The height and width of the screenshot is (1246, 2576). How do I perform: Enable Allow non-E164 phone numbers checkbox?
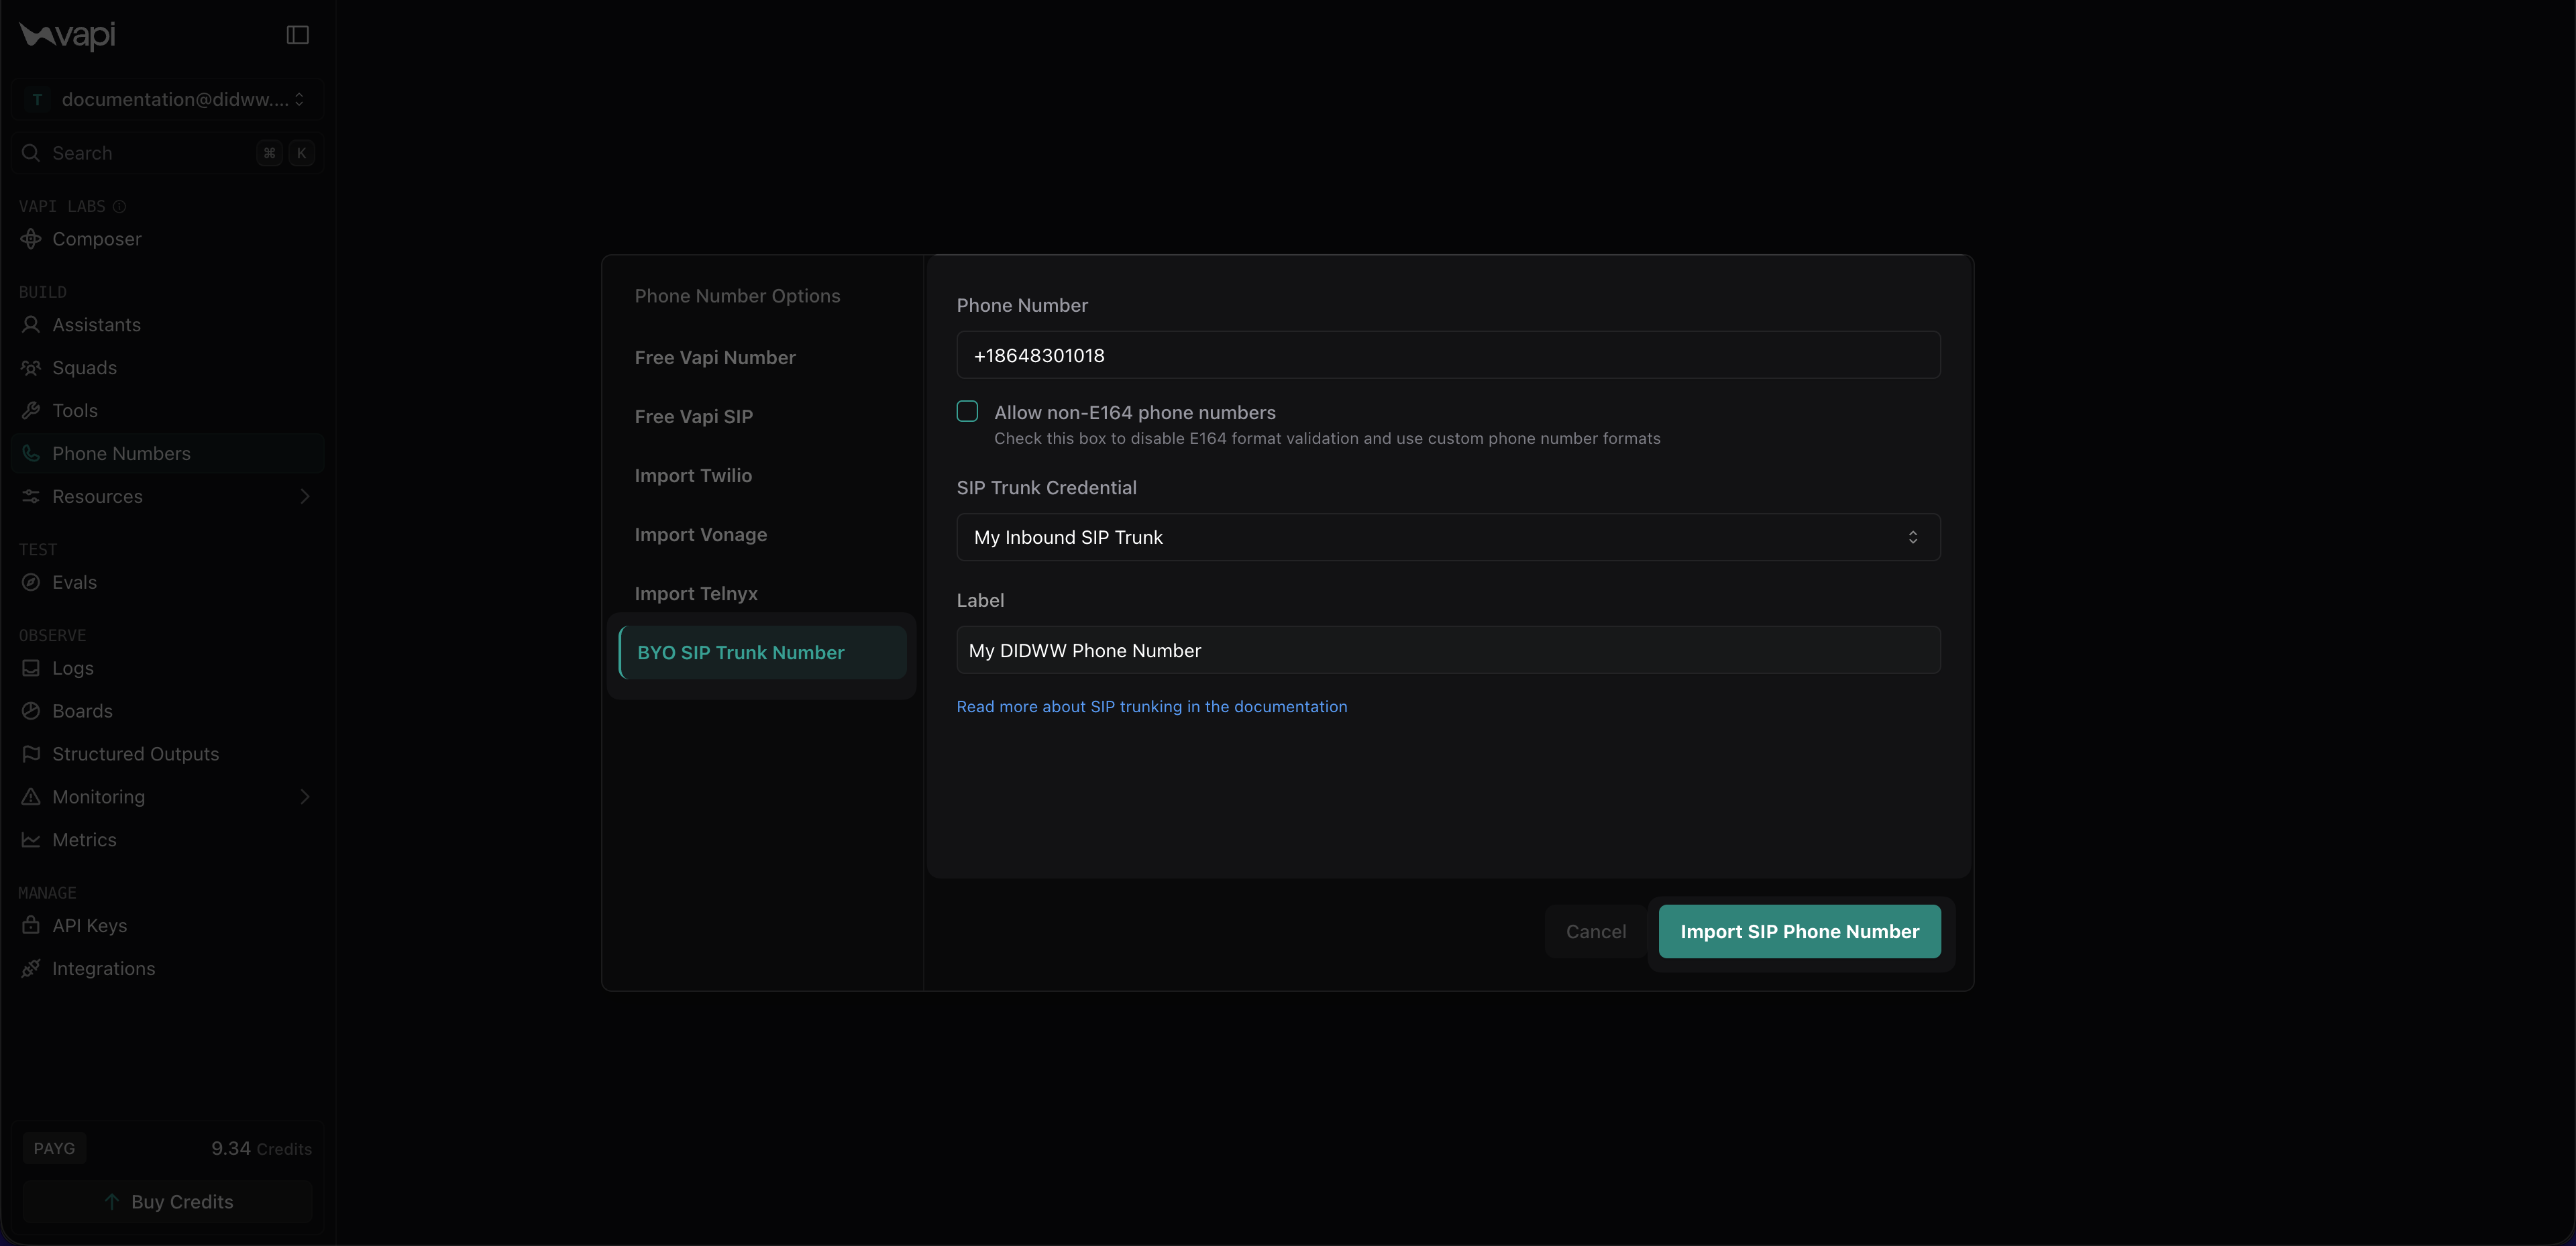967,412
